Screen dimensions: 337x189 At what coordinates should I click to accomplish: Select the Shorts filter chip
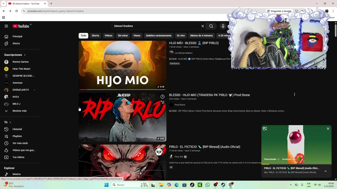coord(95,35)
